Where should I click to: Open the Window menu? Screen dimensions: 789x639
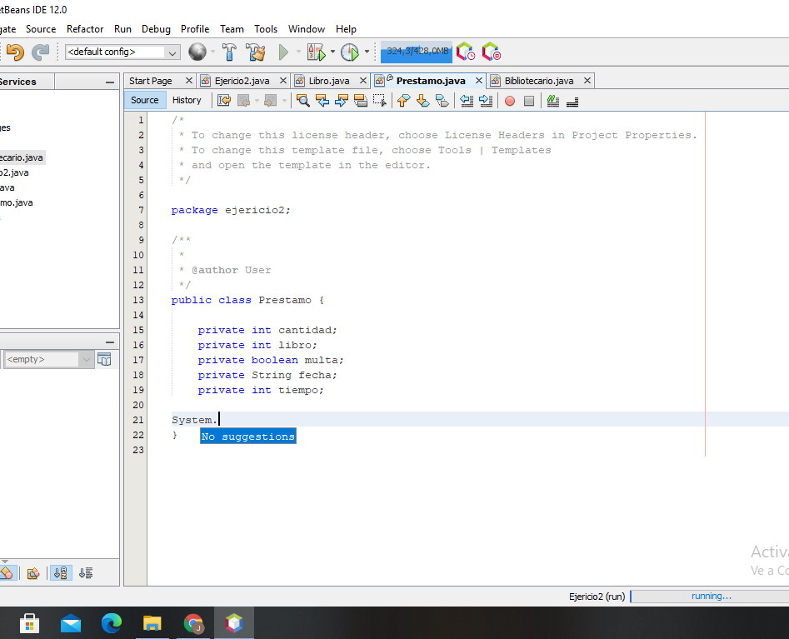pos(307,29)
